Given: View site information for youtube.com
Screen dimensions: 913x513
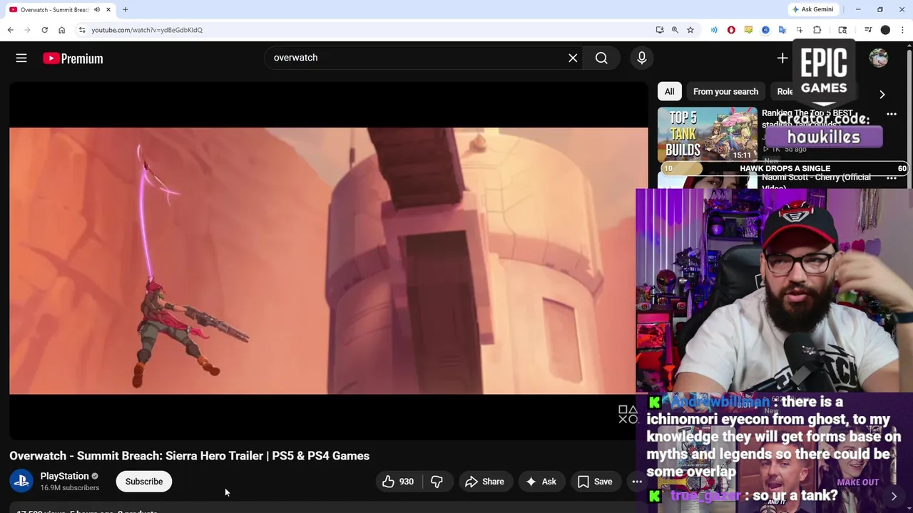Looking at the screenshot, I should 82,30.
